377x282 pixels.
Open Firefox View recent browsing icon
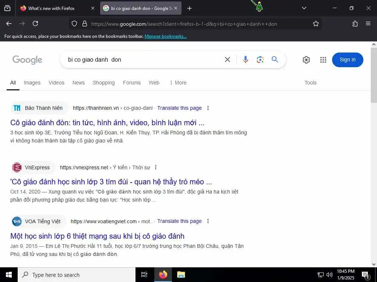tap(7, 8)
